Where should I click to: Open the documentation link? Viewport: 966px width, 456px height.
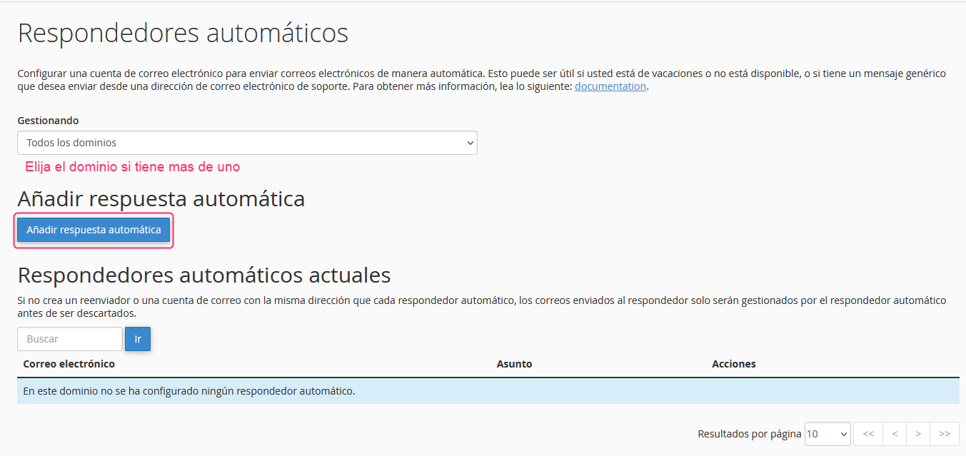coord(610,86)
